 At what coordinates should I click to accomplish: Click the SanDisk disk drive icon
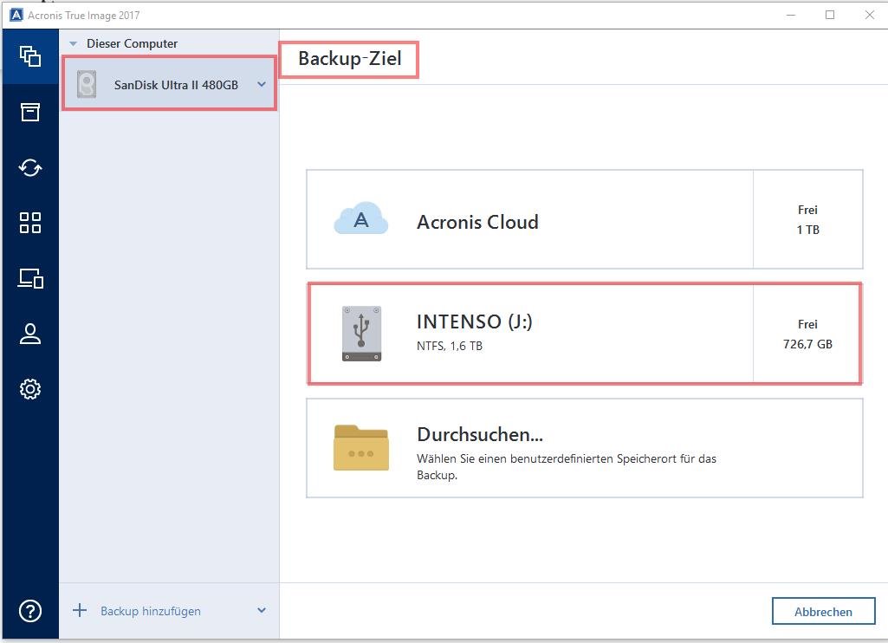click(87, 84)
